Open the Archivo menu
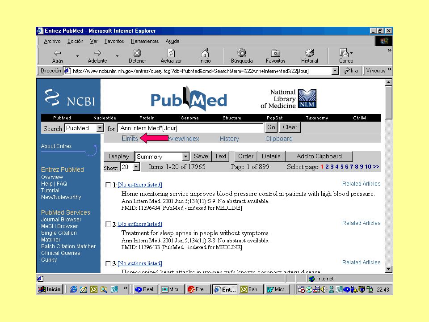Image resolution: width=429 pixels, height=322 pixels. (52, 41)
